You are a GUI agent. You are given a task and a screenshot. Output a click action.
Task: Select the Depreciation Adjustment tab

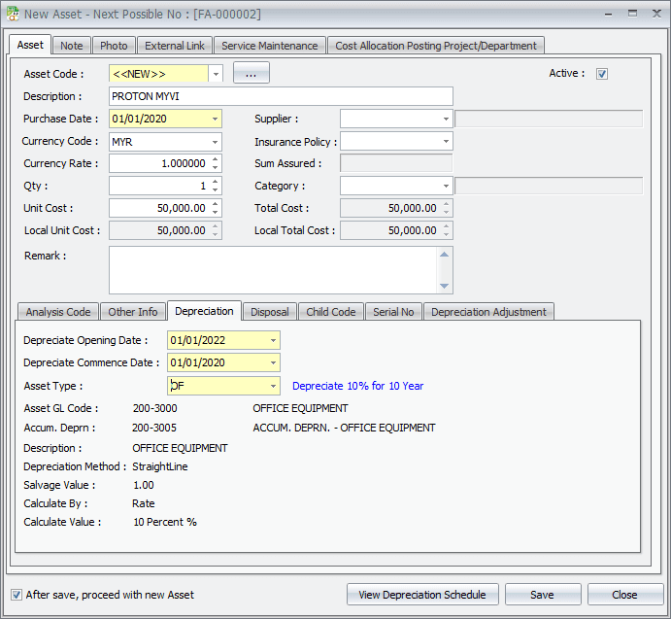pyautogui.click(x=488, y=312)
